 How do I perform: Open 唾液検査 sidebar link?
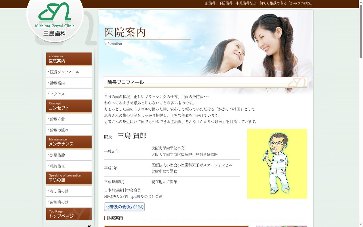(x=69, y=166)
